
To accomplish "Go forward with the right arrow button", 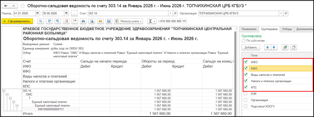I will 13,6.
